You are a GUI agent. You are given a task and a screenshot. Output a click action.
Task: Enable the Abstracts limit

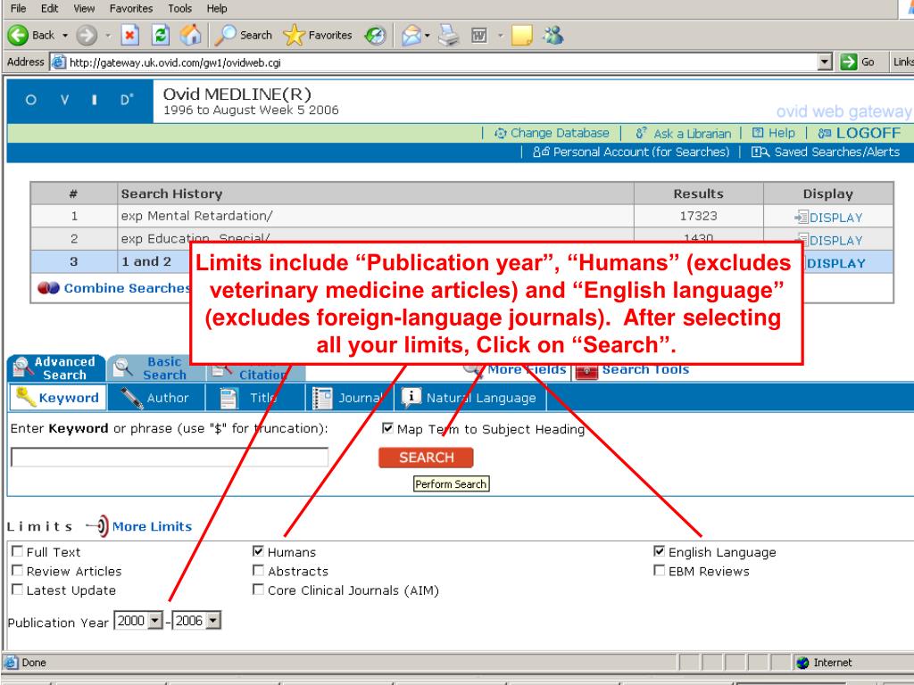tap(258, 570)
